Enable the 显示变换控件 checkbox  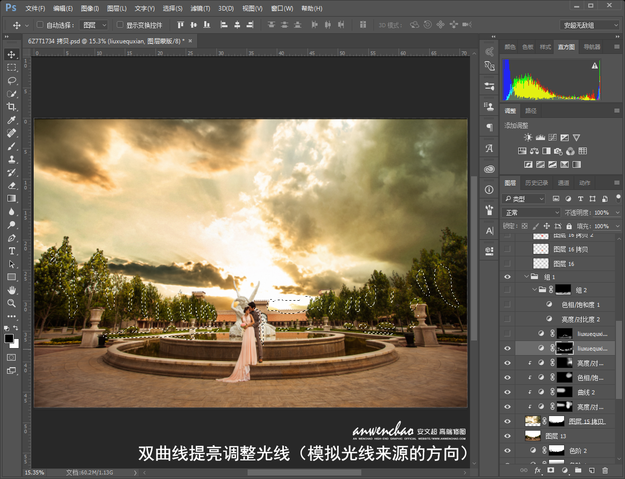pos(120,25)
